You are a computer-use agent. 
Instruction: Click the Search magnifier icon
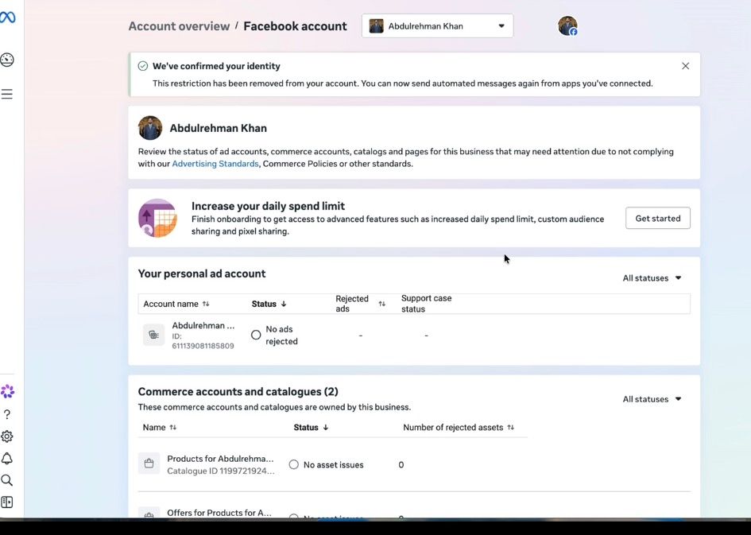point(6,480)
